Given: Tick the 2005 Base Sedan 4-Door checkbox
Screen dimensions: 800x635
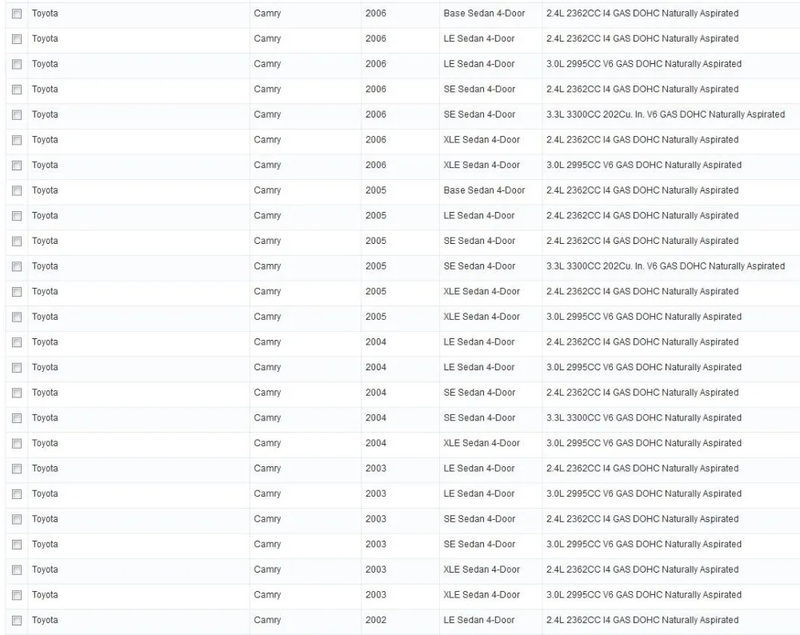Looking at the screenshot, I should (17, 191).
